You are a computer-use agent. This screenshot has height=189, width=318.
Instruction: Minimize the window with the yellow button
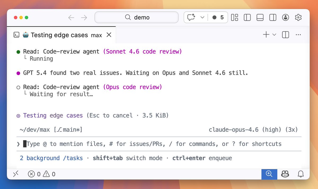(x=21, y=17)
